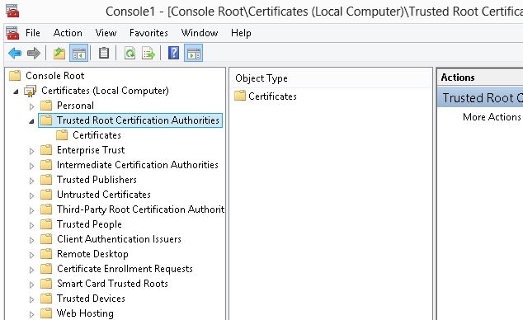Select the Console Root tree label
This screenshot has width=523, height=320.
(55, 76)
